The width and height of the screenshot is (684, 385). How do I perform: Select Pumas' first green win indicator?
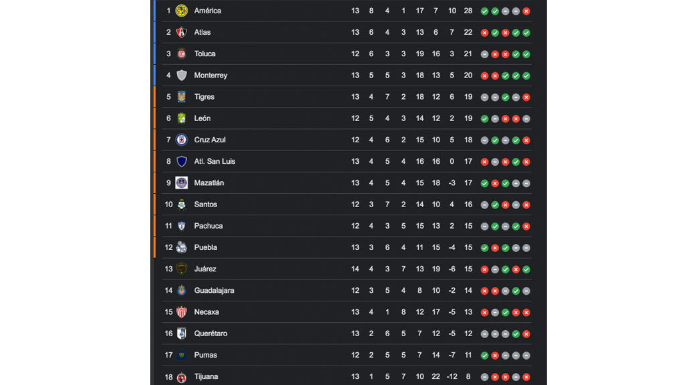click(x=485, y=356)
